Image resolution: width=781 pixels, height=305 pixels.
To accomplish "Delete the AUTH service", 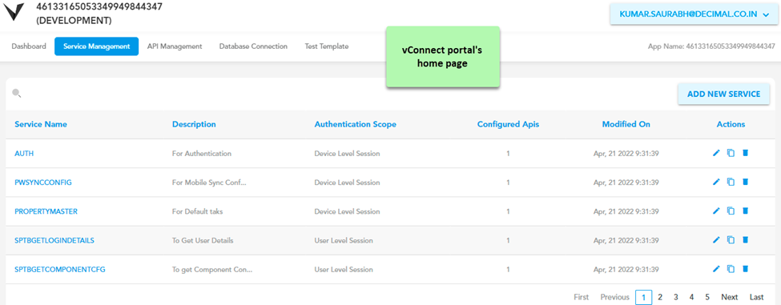I will pyautogui.click(x=745, y=153).
